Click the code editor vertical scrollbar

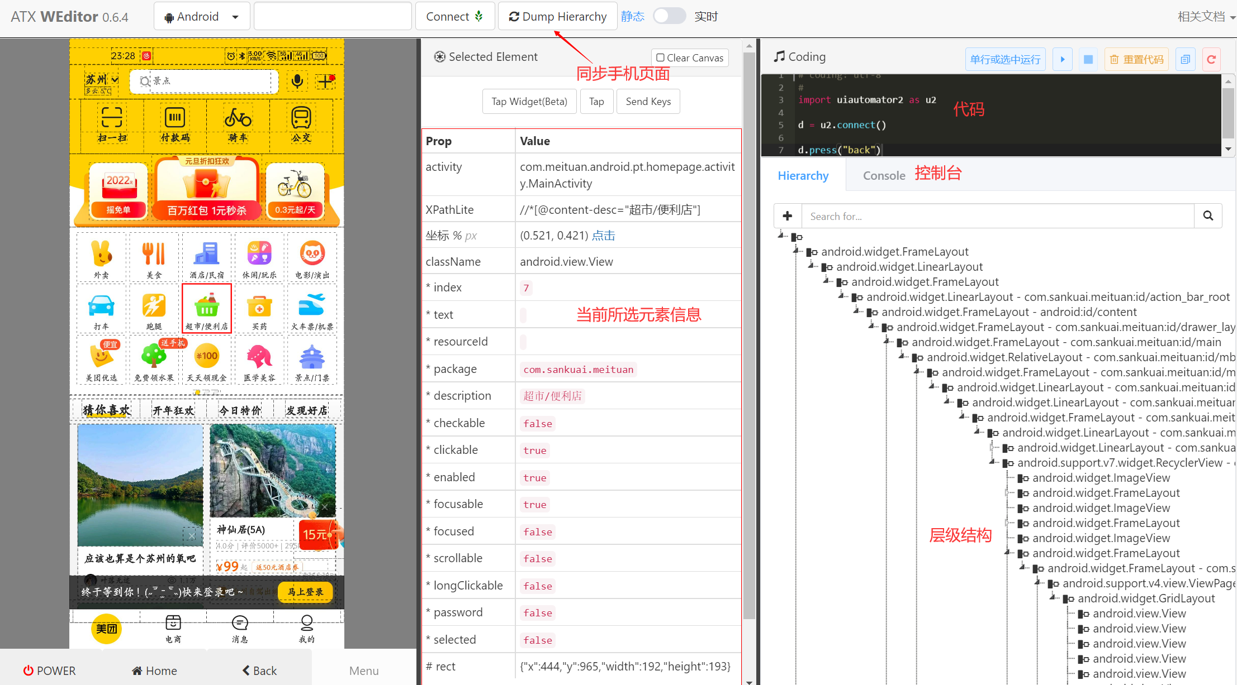point(1227,114)
